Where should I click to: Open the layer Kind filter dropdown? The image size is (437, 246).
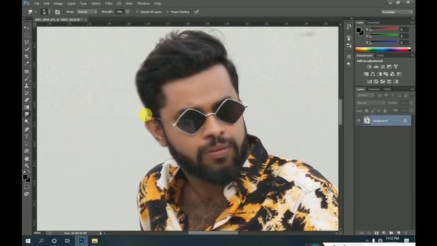pos(366,96)
